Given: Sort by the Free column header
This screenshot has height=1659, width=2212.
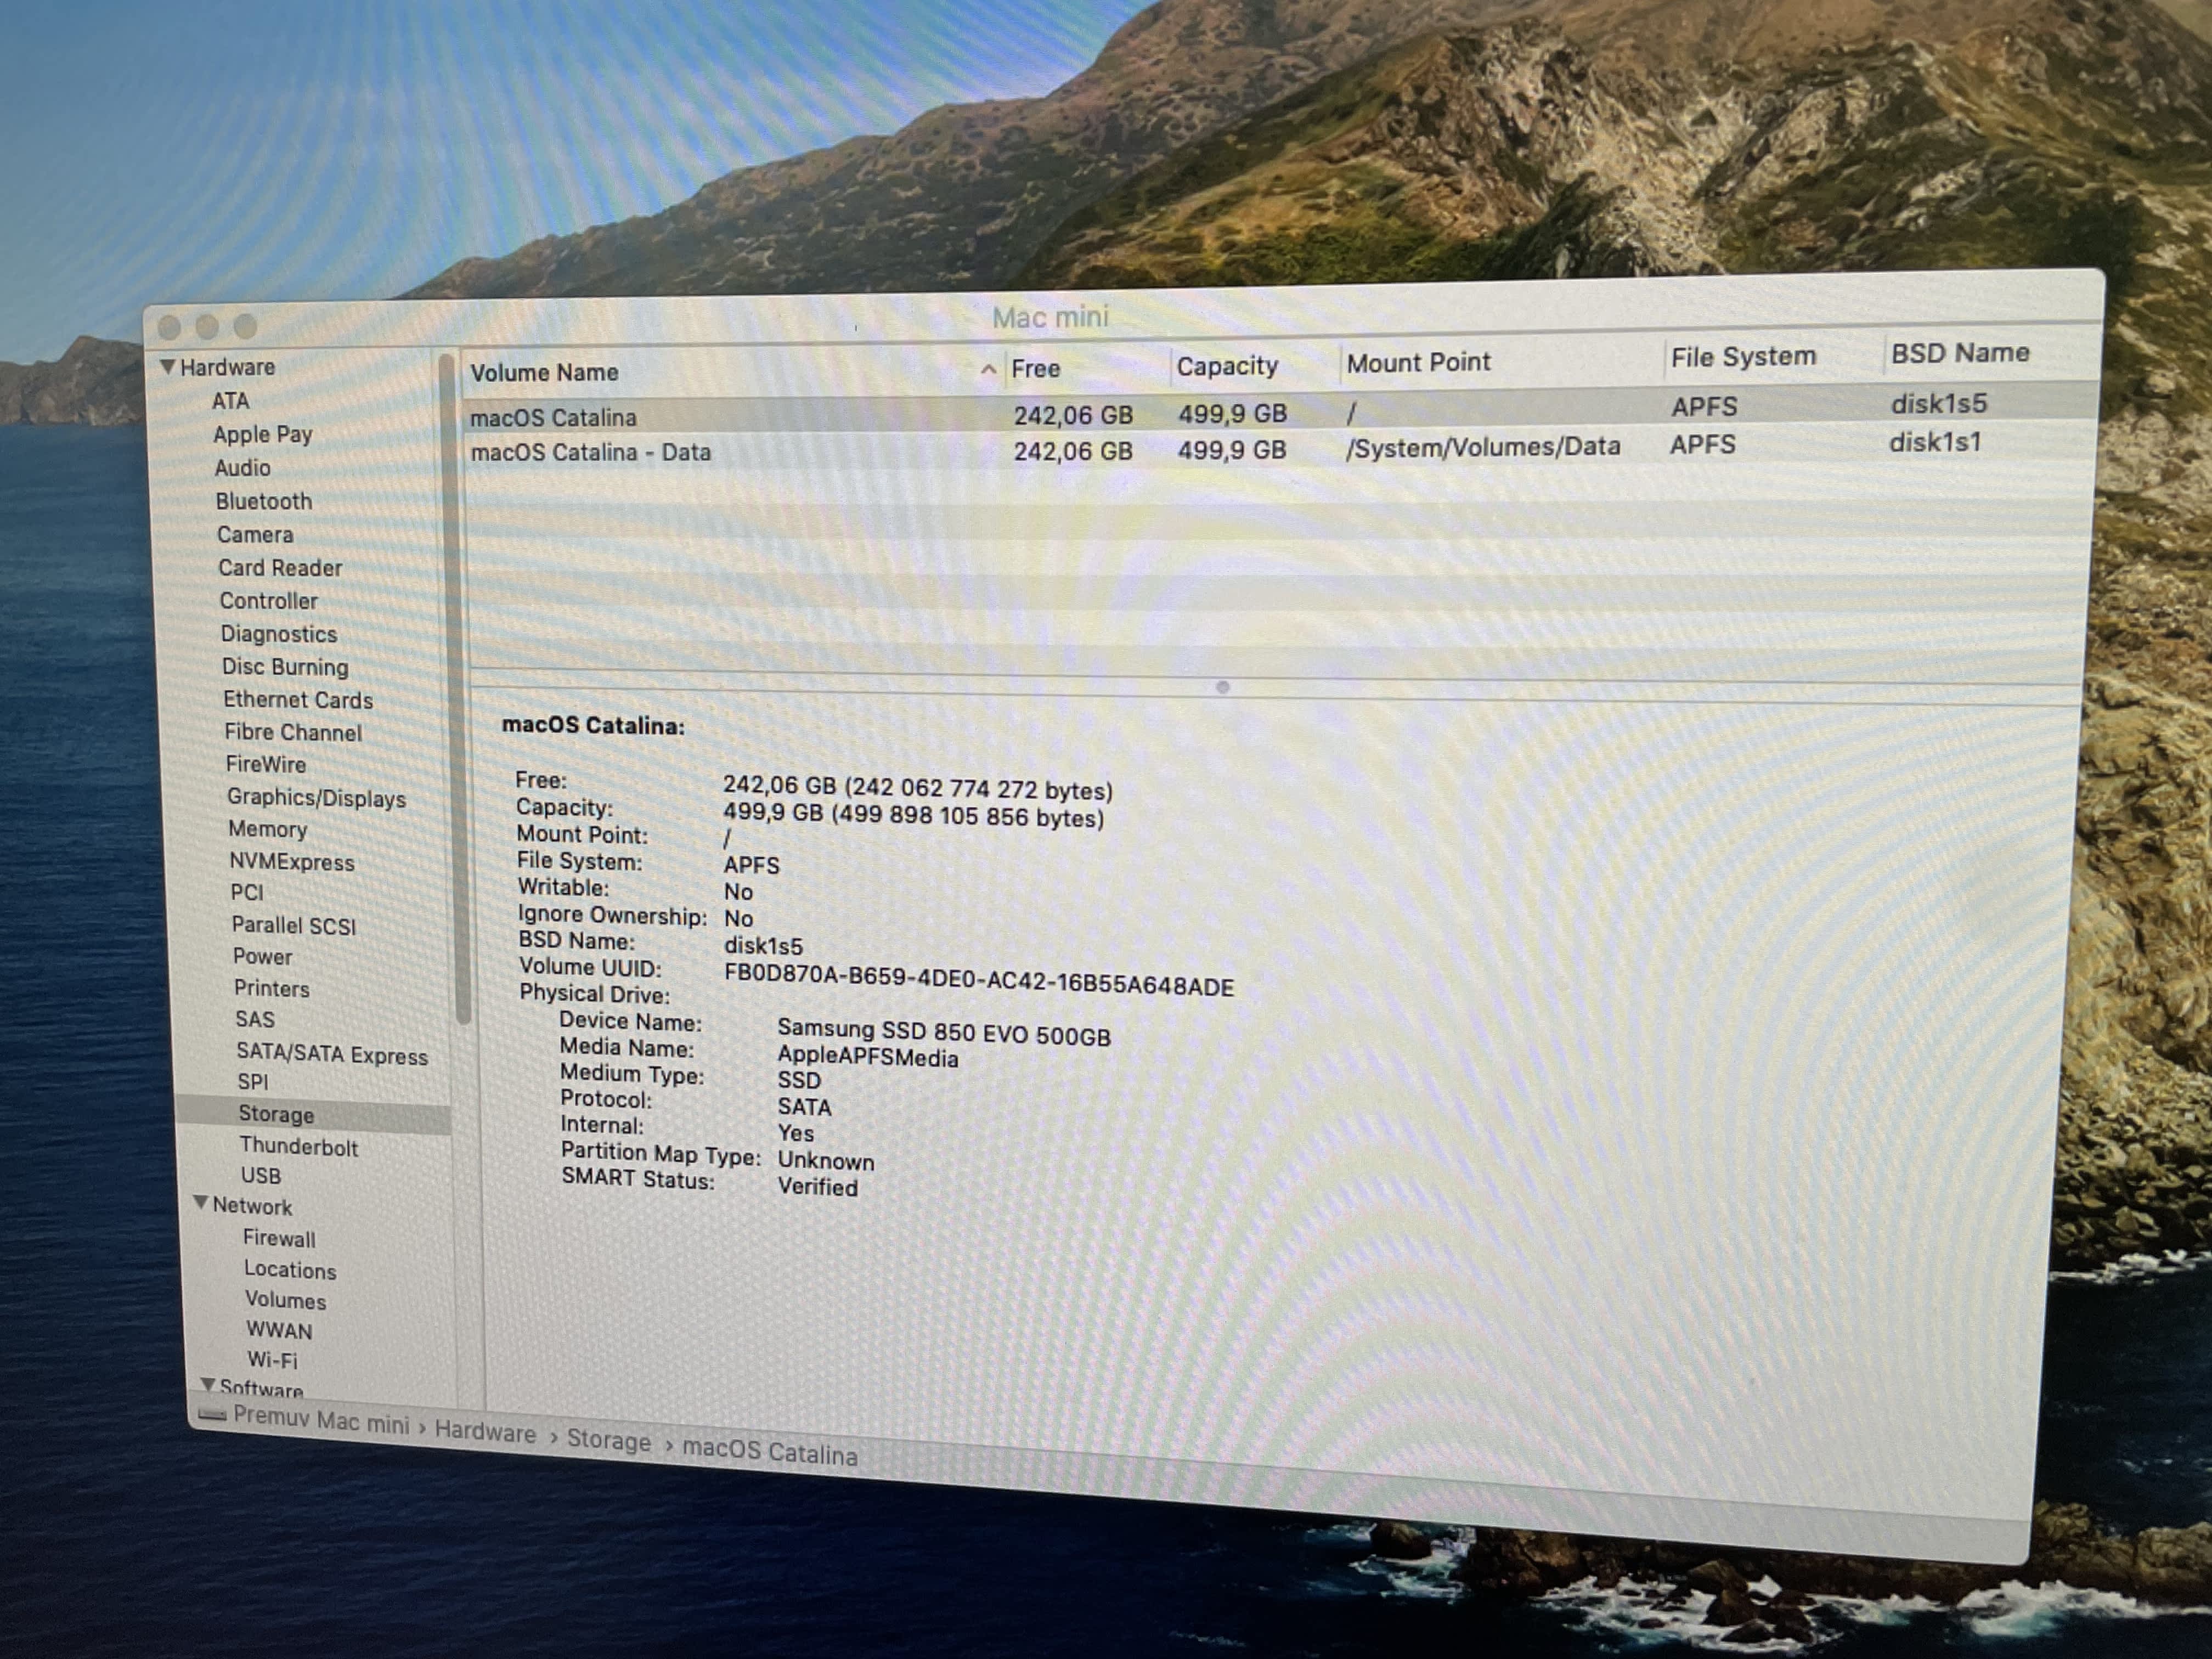Looking at the screenshot, I should pos(1035,369).
